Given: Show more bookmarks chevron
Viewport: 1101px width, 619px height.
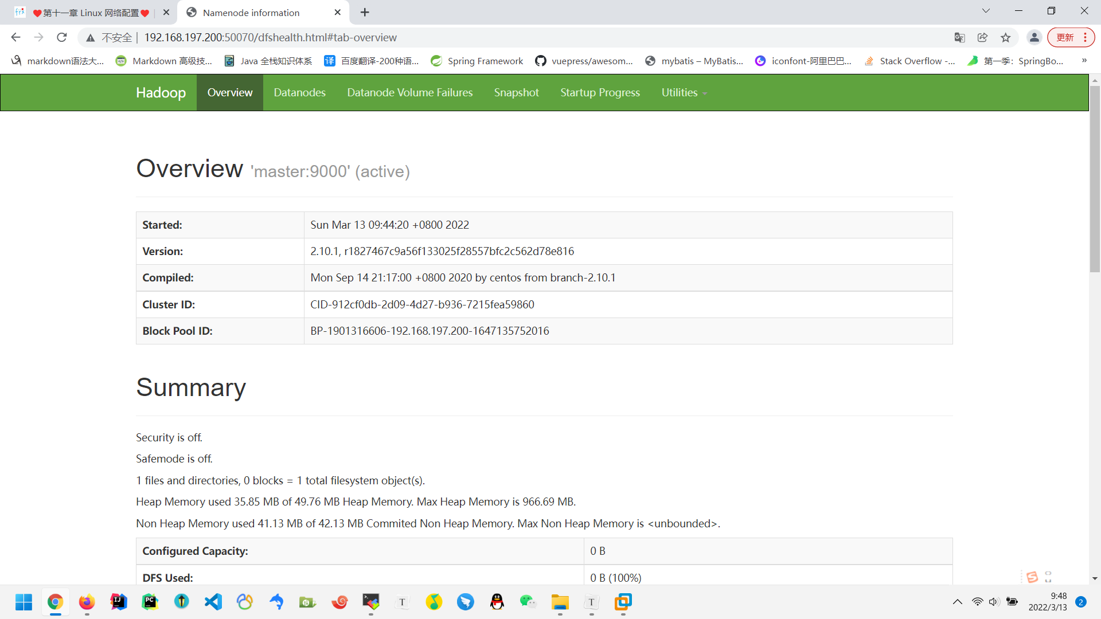Looking at the screenshot, I should pos(1084,60).
